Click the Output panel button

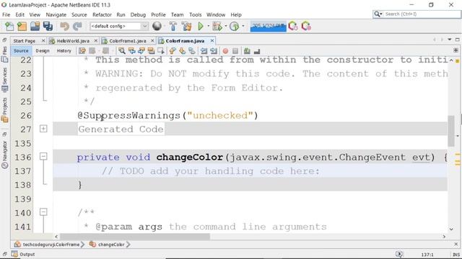(x=23, y=254)
